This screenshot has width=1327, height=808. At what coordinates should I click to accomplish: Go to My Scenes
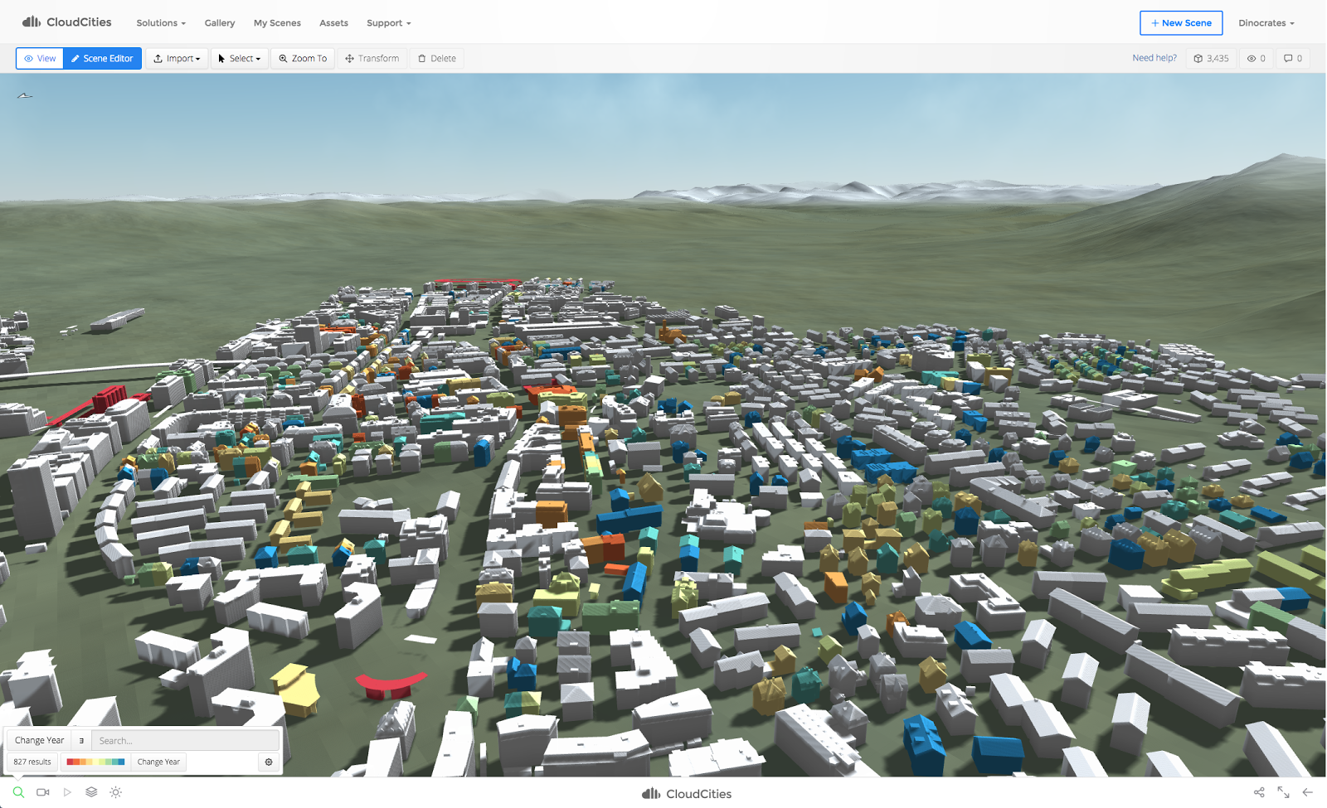[277, 22]
